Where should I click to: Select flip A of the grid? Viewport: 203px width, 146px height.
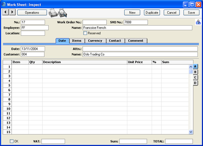[x=195, y=67]
